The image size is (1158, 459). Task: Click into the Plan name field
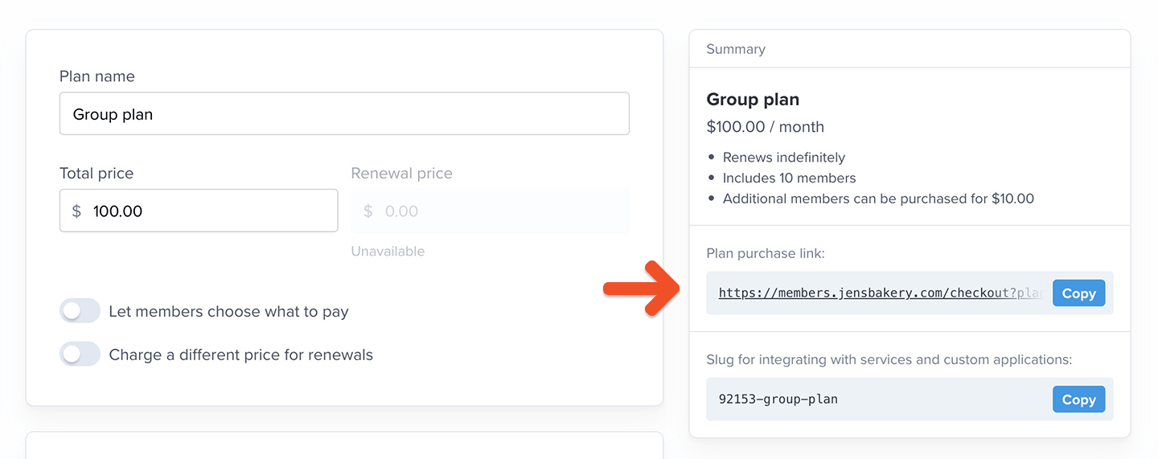344,114
